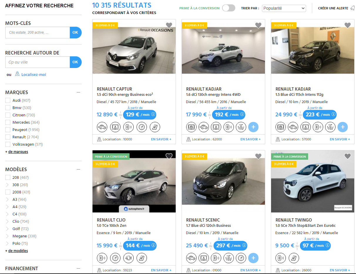Click the cruise control gauge icon on Captur card

point(142,127)
